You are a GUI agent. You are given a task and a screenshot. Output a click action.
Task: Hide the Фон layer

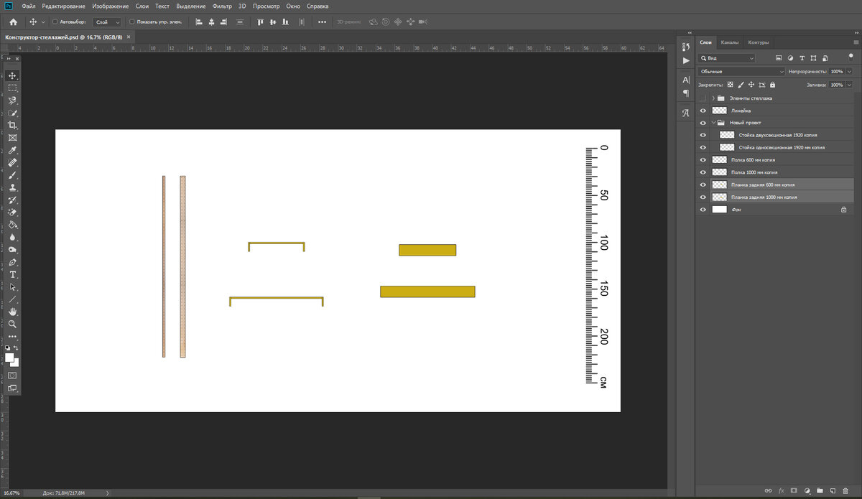[703, 209]
